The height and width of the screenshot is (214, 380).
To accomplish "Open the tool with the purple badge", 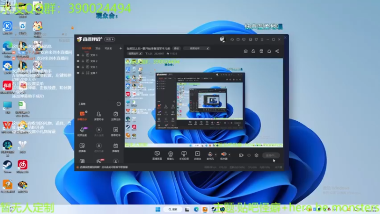I will (82, 132).
